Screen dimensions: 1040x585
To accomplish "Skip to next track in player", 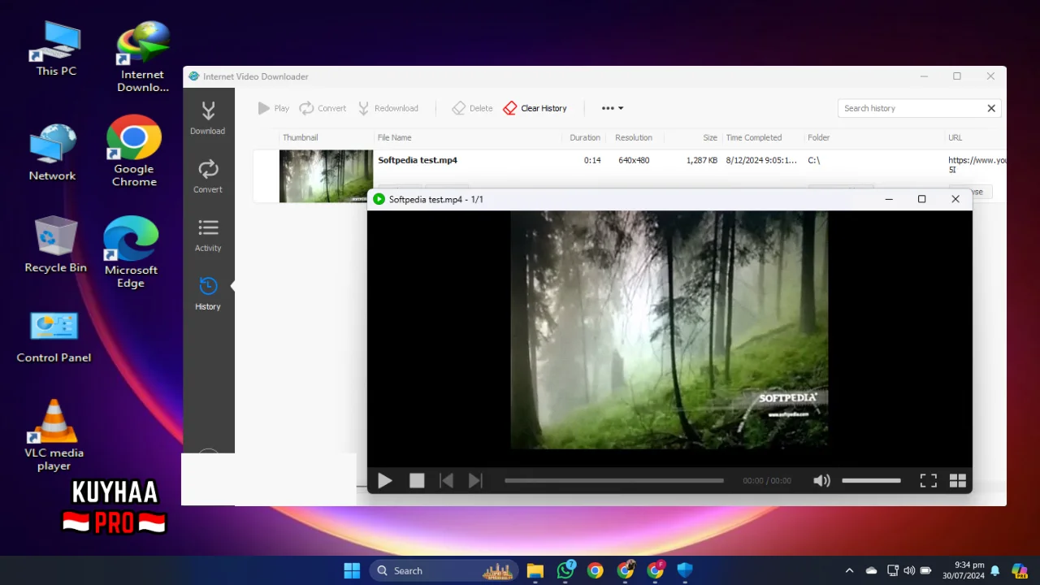I will coord(475,480).
